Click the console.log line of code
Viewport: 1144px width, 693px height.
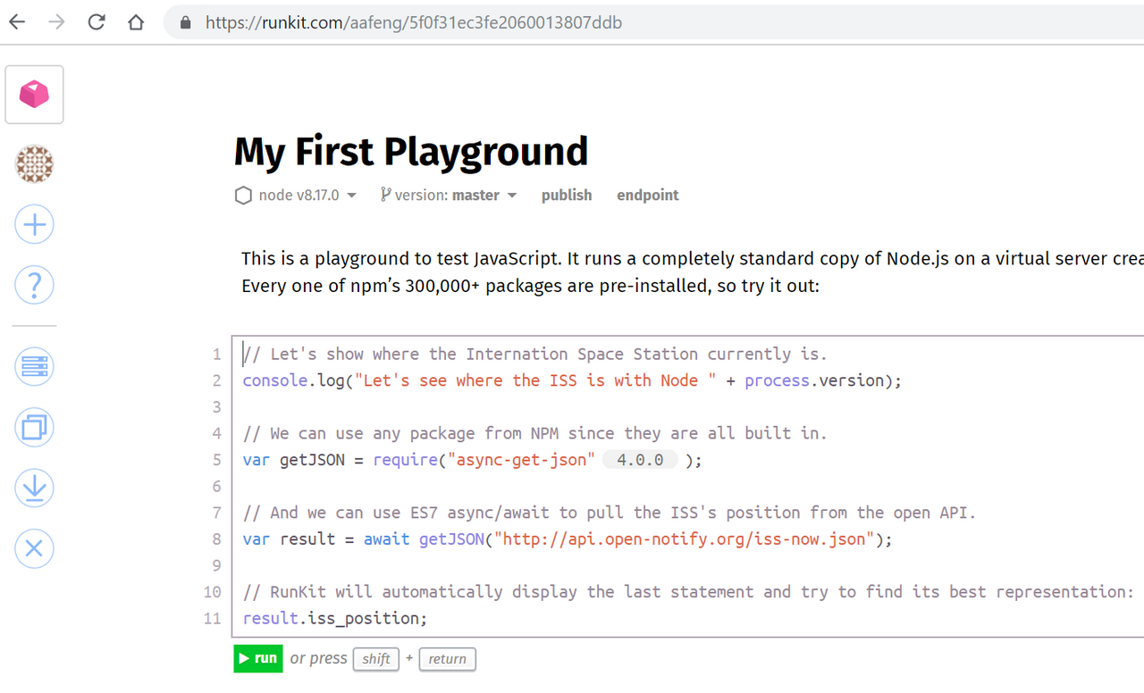click(x=572, y=380)
